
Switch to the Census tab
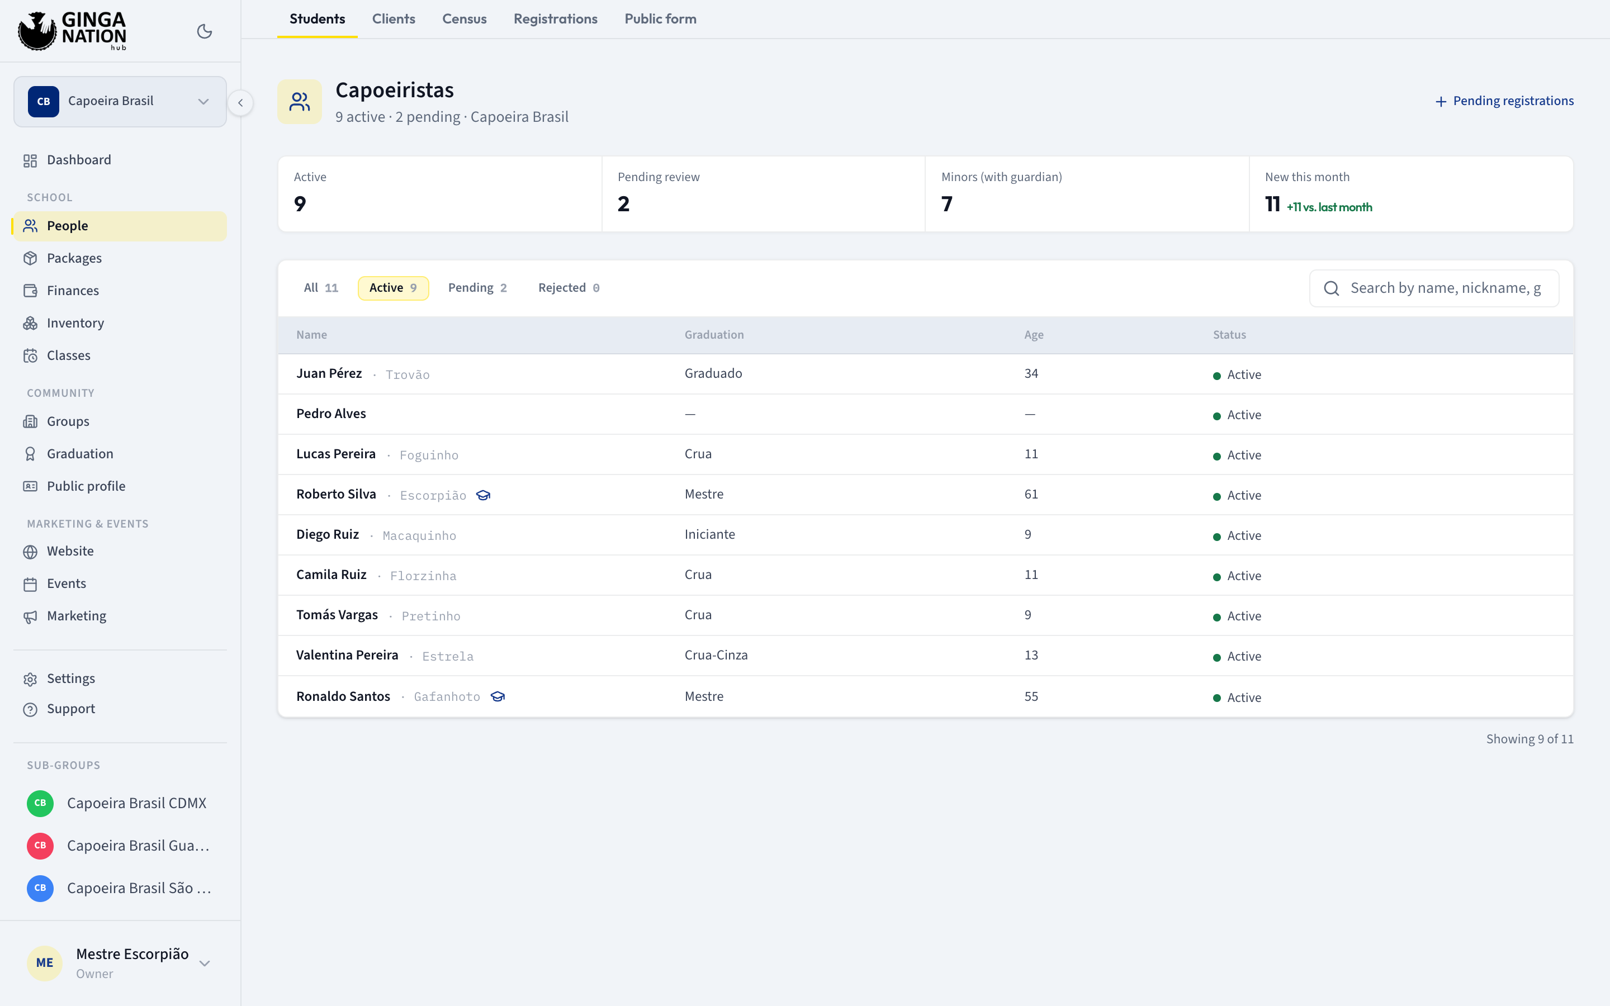point(465,18)
